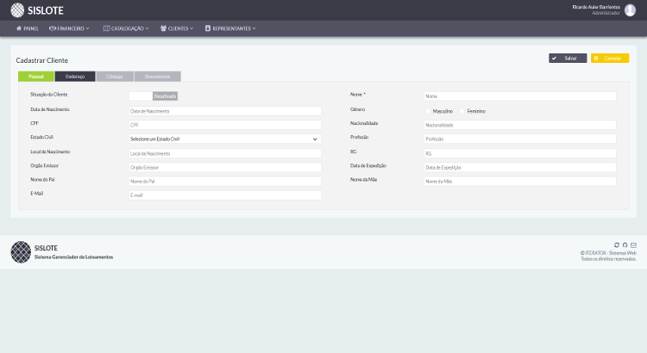
Task: Toggle Situação do Cliente Desativado switch
Action: pos(153,96)
